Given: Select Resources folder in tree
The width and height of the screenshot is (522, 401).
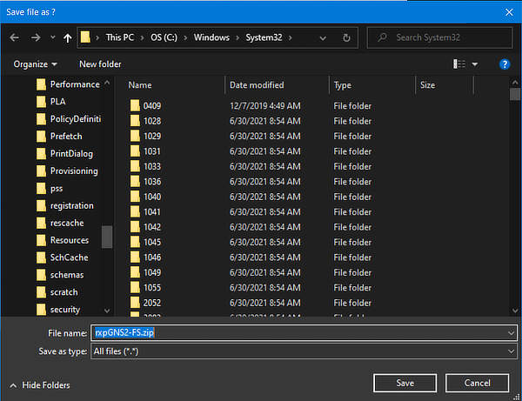Looking at the screenshot, I should click(x=63, y=240).
